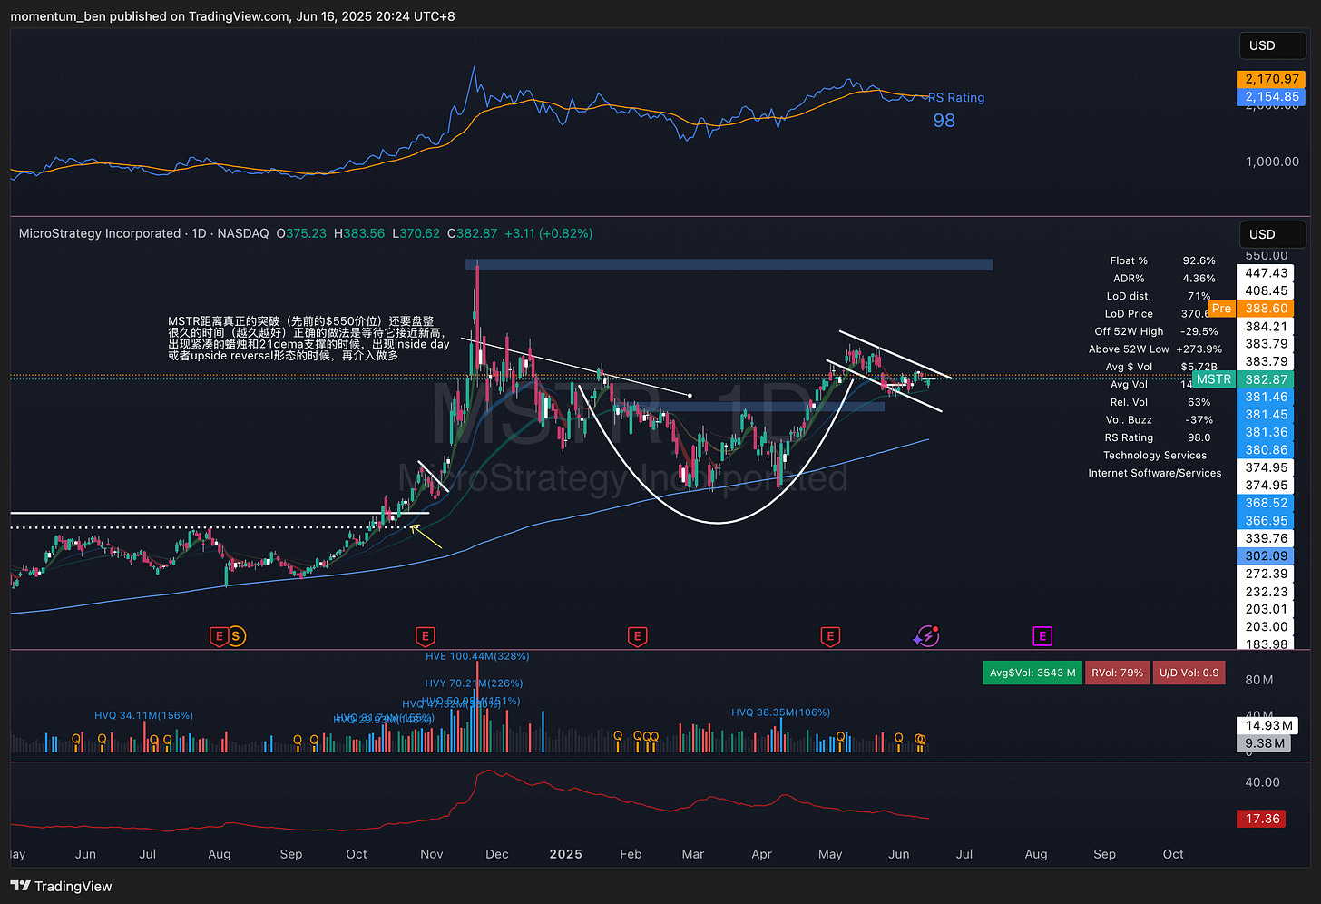Click the 384.21 price scale label

1266,326
